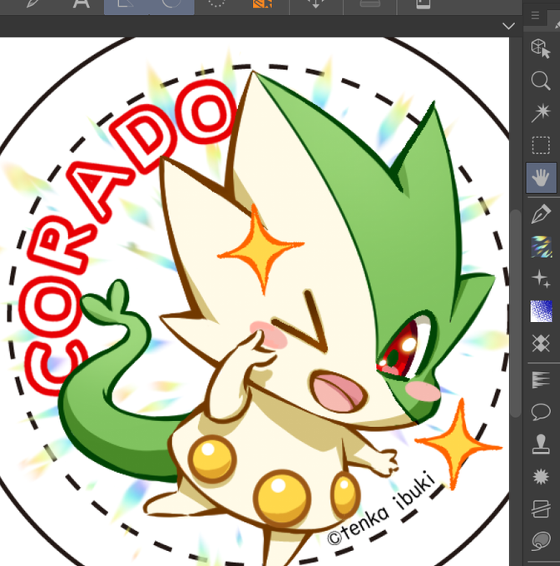Image resolution: width=560 pixels, height=566 pixels.
Task: Select the blue Gradient tool
Action: coord(541,310)
